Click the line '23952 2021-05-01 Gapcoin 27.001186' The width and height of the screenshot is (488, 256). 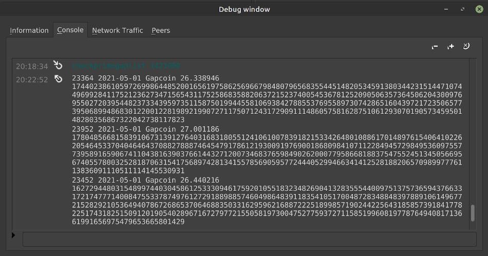pyautogui.click(x=145, y=129)
